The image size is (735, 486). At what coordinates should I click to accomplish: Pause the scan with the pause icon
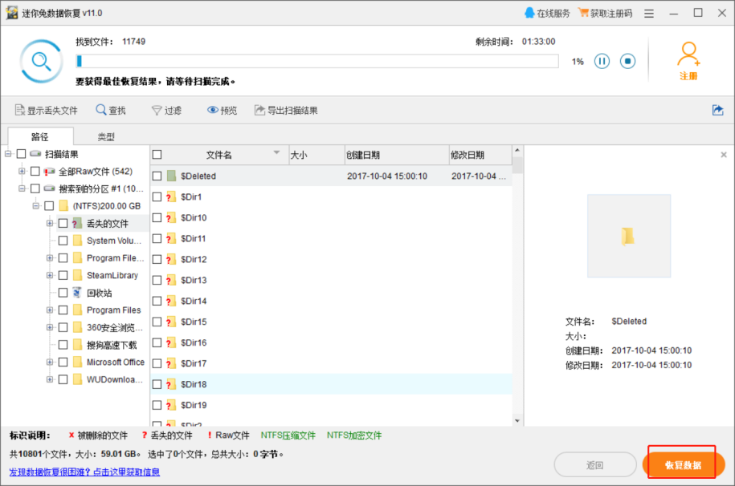(x=602, y=61)
